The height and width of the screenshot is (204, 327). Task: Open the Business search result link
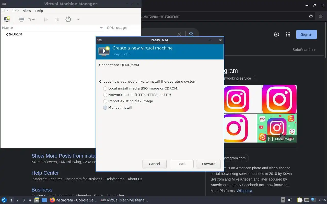(x=42, y=190)
